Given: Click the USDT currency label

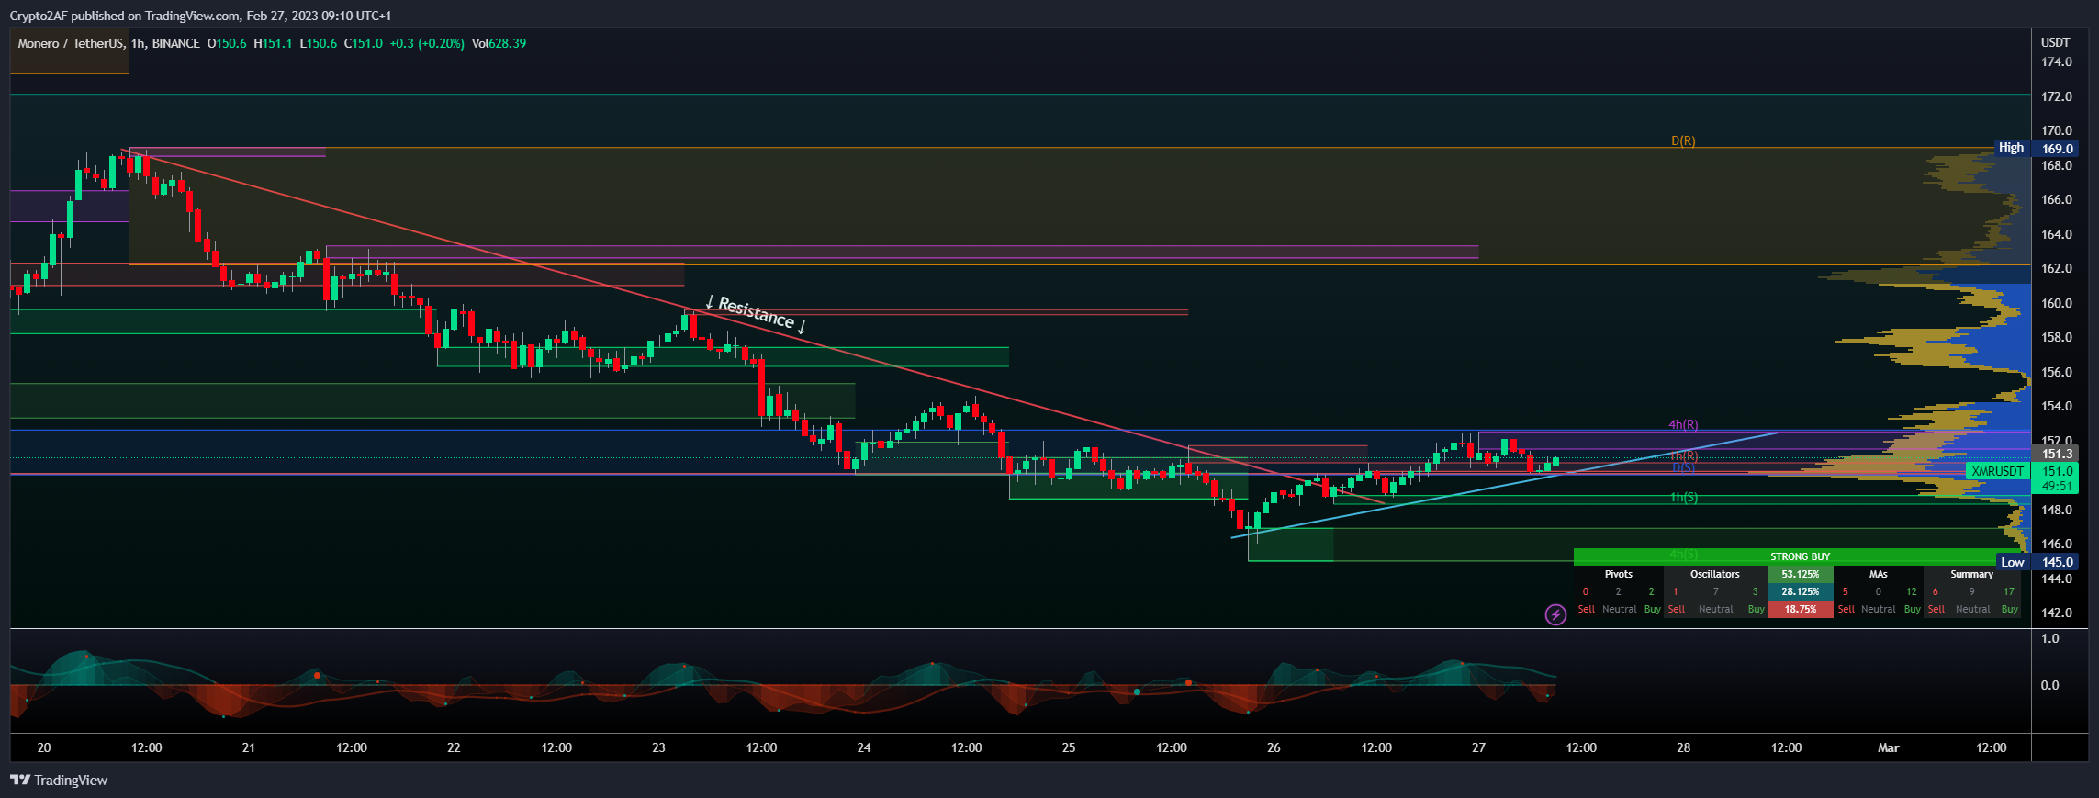Looking at the screenshot, I should pos(2056,42).
